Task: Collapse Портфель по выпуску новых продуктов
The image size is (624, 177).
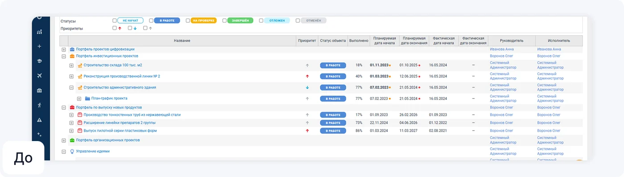Action: point(64,108)
